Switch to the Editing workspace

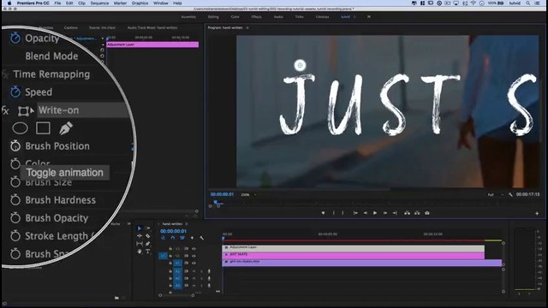click(x=213, y=17)
